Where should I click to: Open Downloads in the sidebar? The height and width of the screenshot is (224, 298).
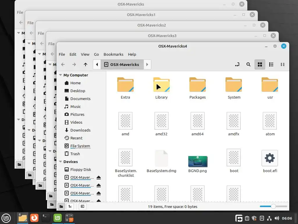80,130
